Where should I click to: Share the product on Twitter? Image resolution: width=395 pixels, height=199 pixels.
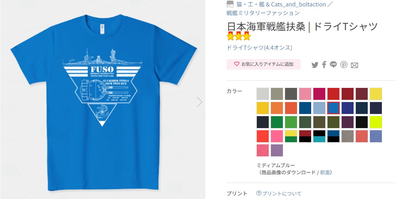[x=315, y=65]
